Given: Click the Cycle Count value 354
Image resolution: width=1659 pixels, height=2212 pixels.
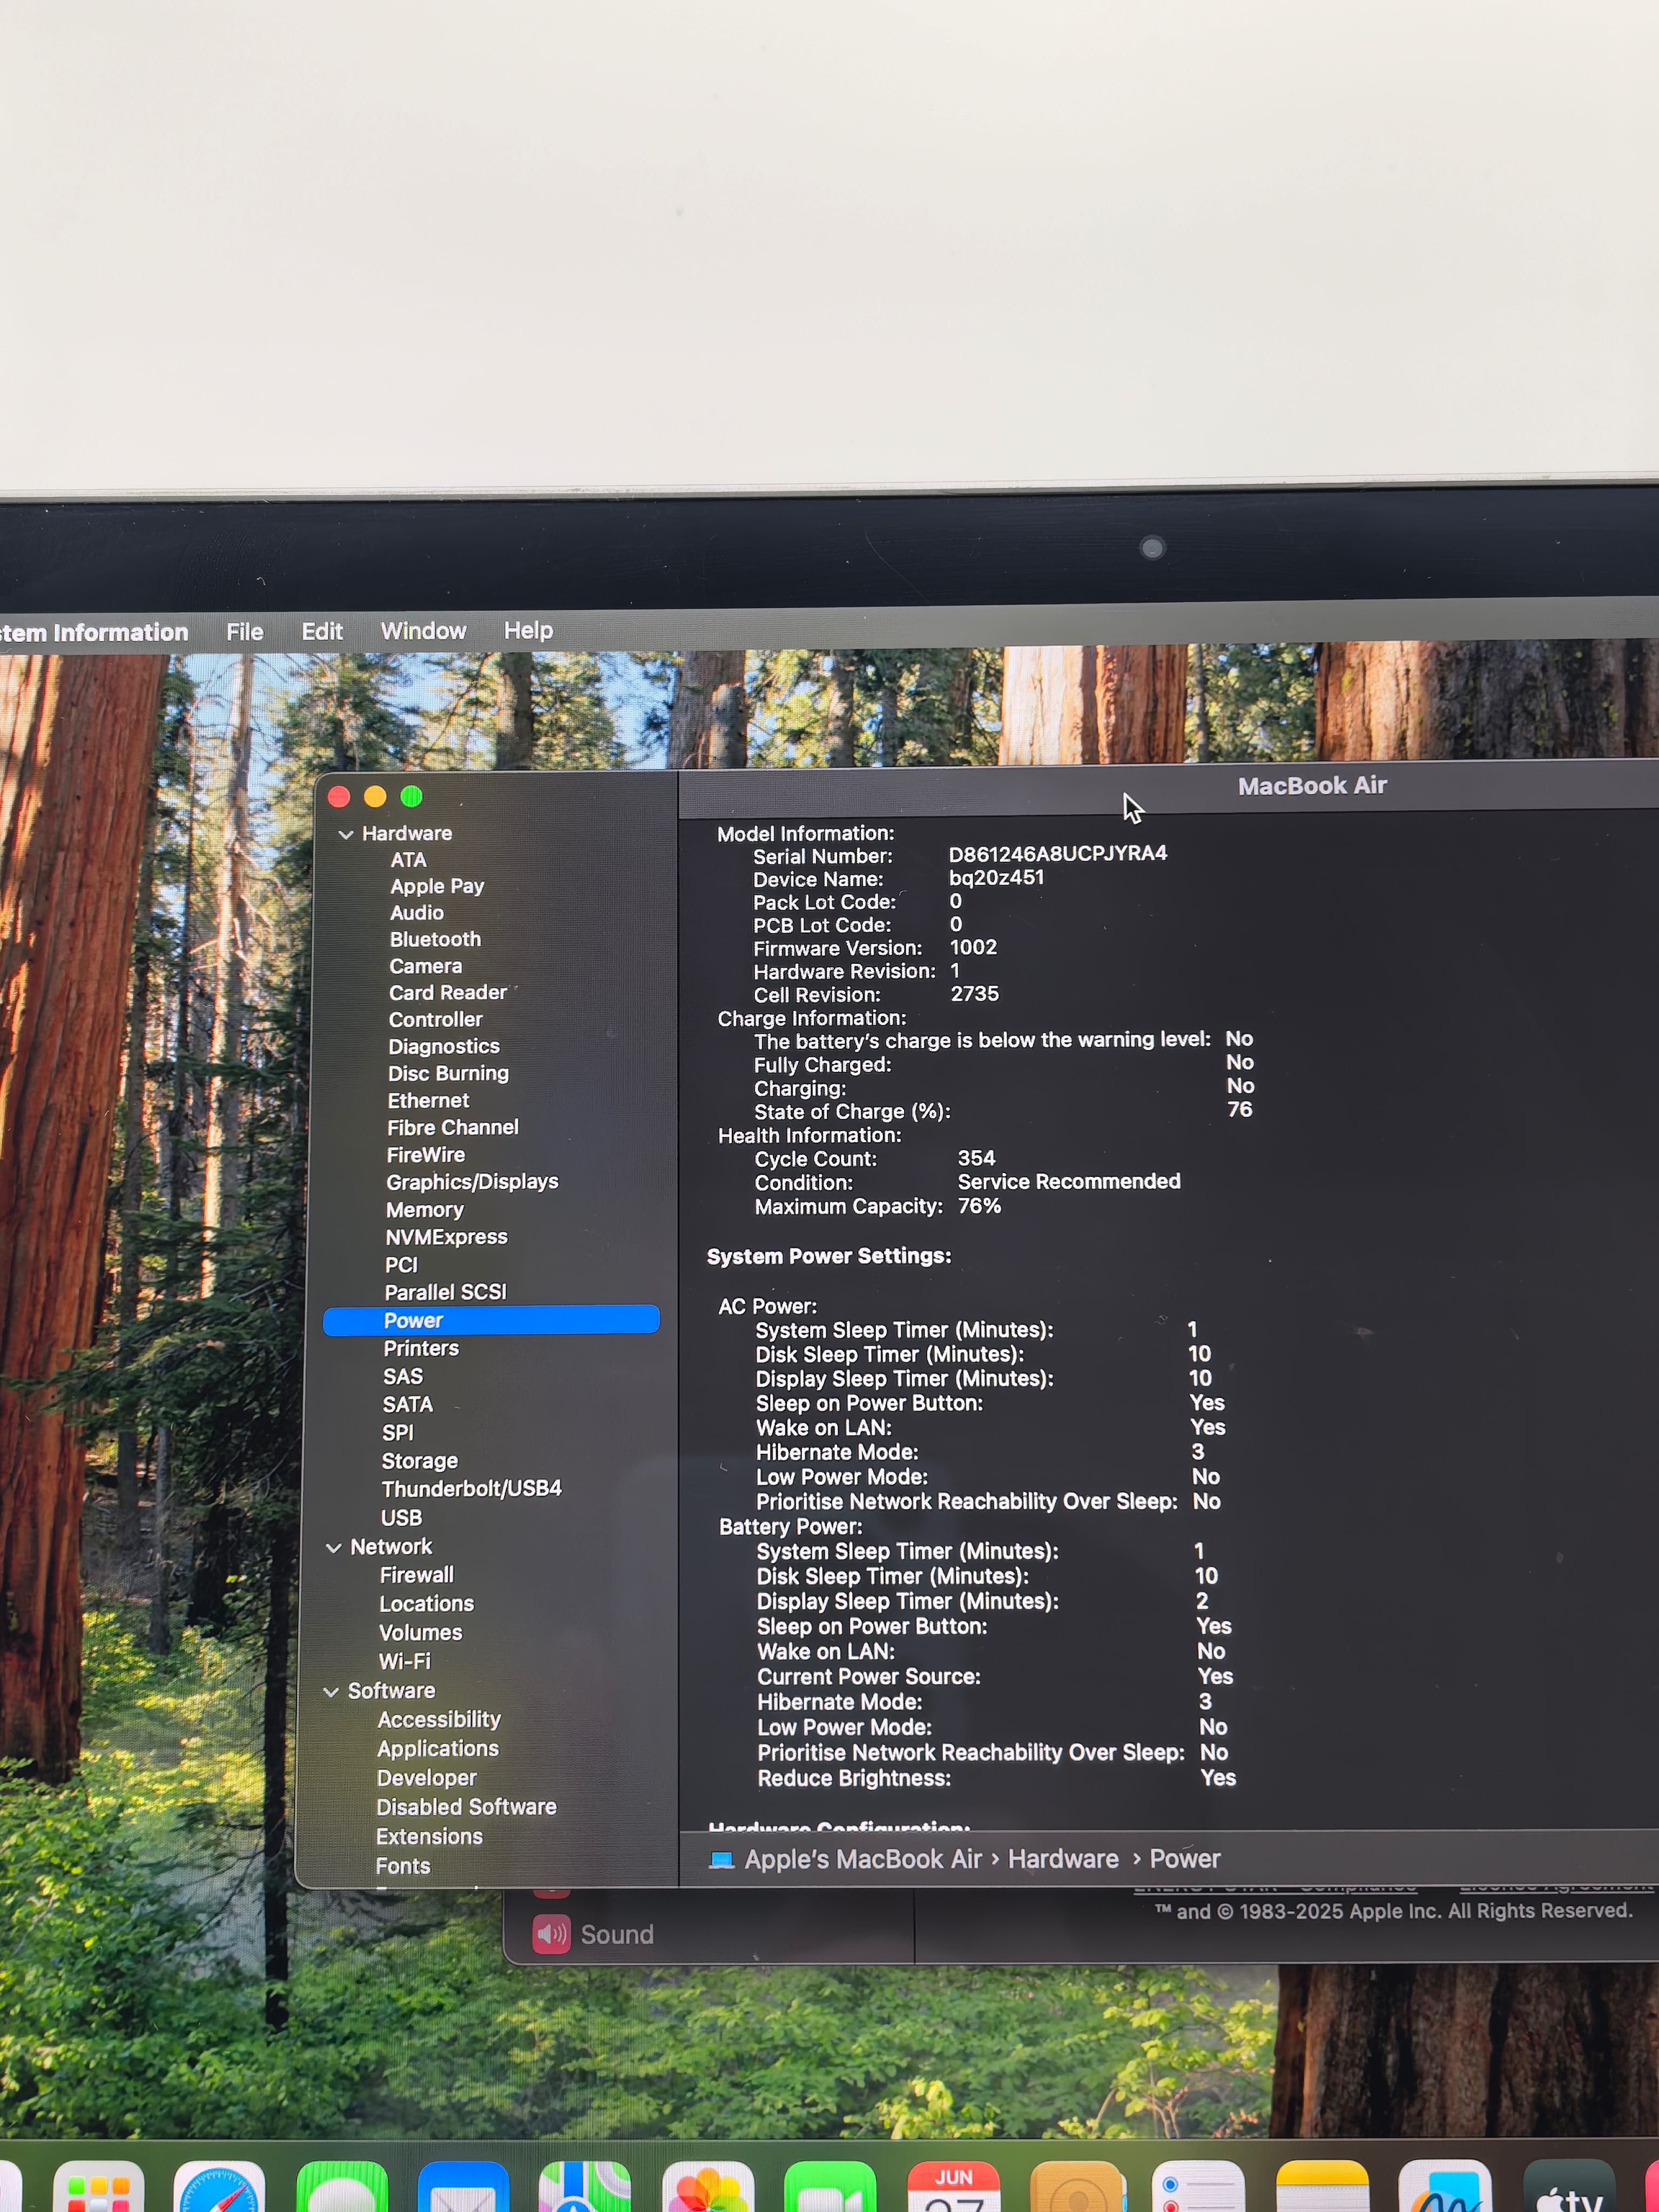Looking at the screenshot, I should click(x=977, y=1159).
